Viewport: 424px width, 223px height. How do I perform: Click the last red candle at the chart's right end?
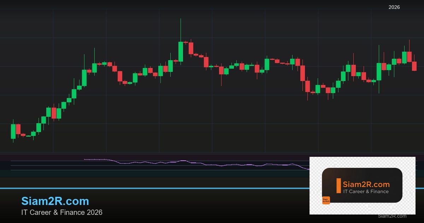click(414, 66)
